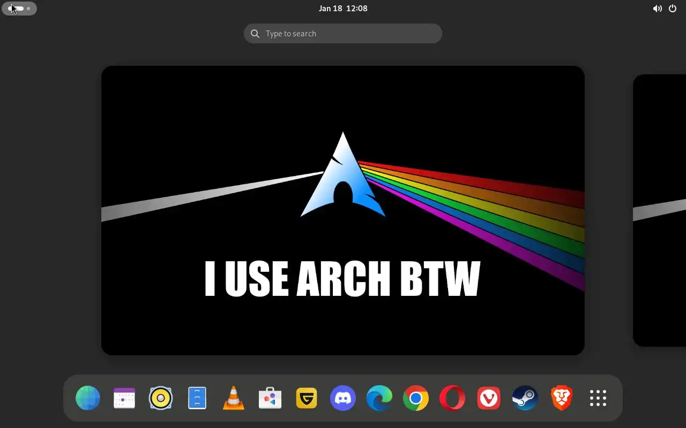The image size is (686, 428).
Task: Click the volume icon in the top bar
Action: pos(657,9)
